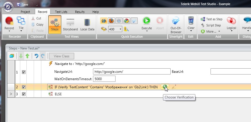Screen dimensions: 251x122
Task: Open the More... add options
Action: pyautogui.click(x=211, y=31)
